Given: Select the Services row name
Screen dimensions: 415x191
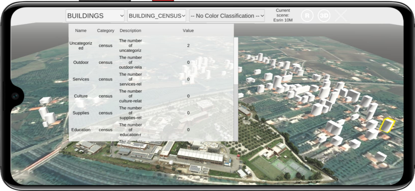Looking at the screenshot, I should 81,79.
